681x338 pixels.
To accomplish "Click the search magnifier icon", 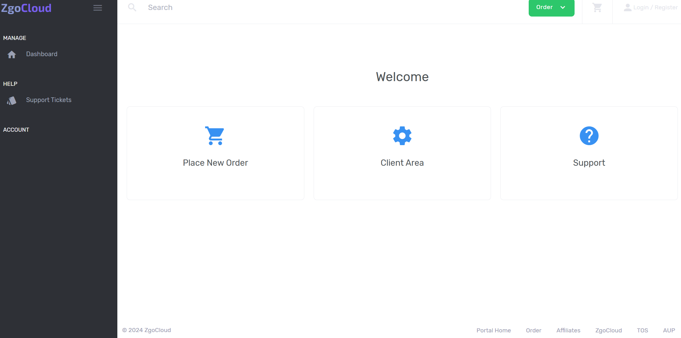I will pos(132,7).
